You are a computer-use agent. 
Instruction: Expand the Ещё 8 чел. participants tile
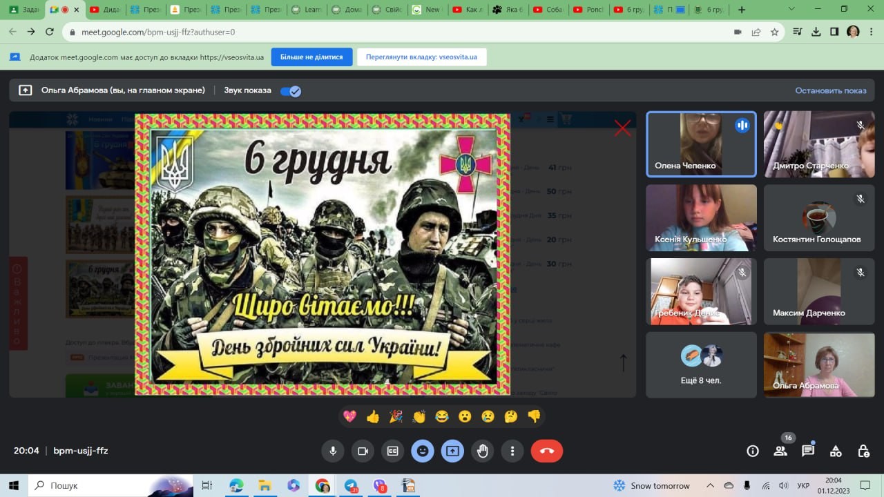coord(701,364)
